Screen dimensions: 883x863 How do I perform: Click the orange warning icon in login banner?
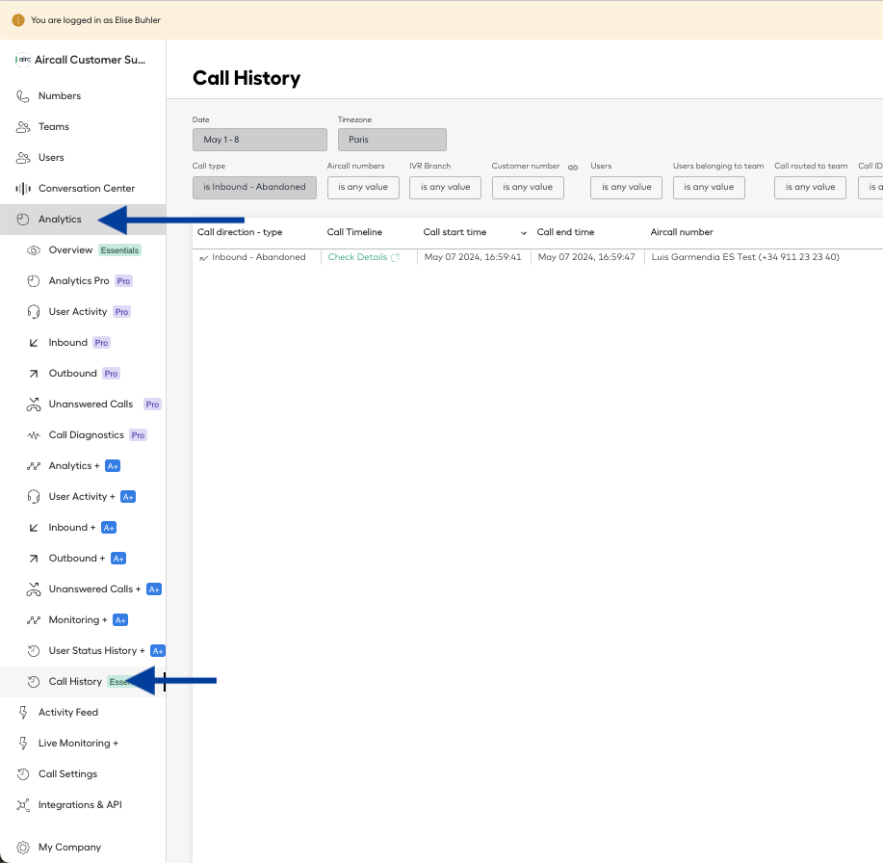(x=18, y=20)
